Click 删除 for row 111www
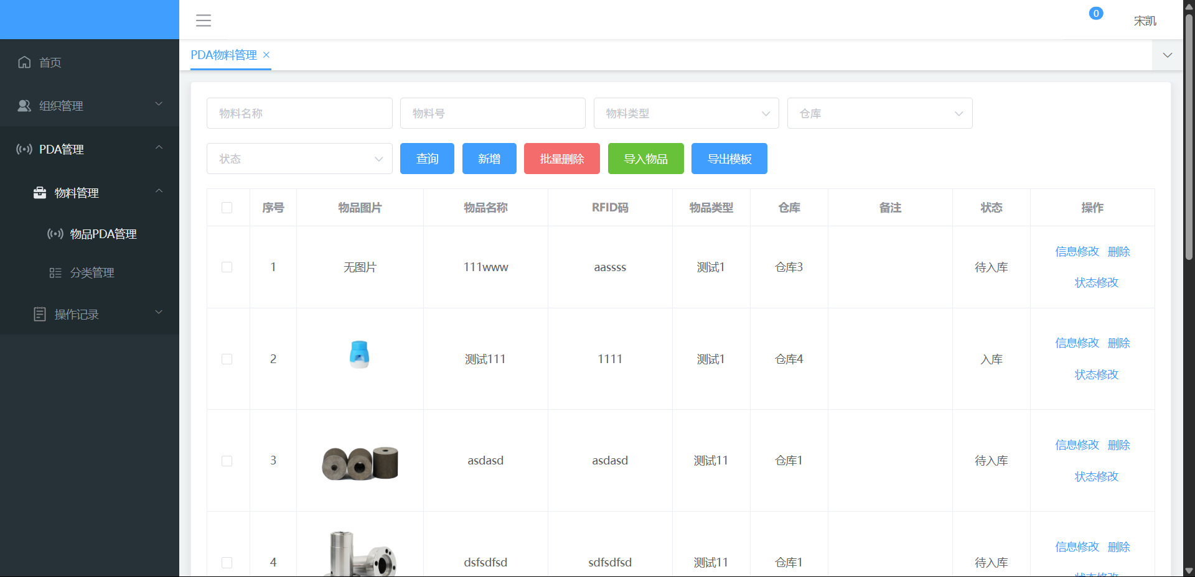The height and width of the screenshot is (577, 1195). point(1119,252)
